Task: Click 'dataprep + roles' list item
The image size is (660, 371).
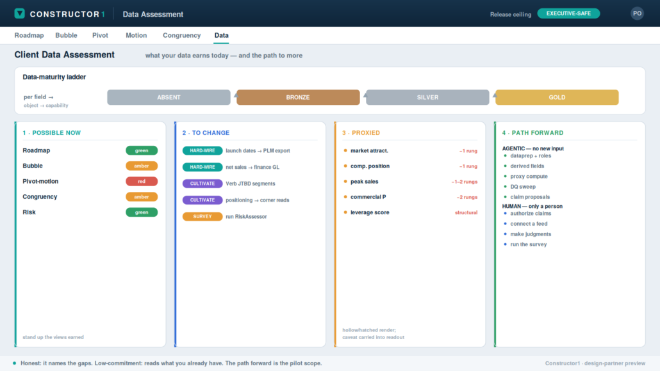Action: [531, 155]
